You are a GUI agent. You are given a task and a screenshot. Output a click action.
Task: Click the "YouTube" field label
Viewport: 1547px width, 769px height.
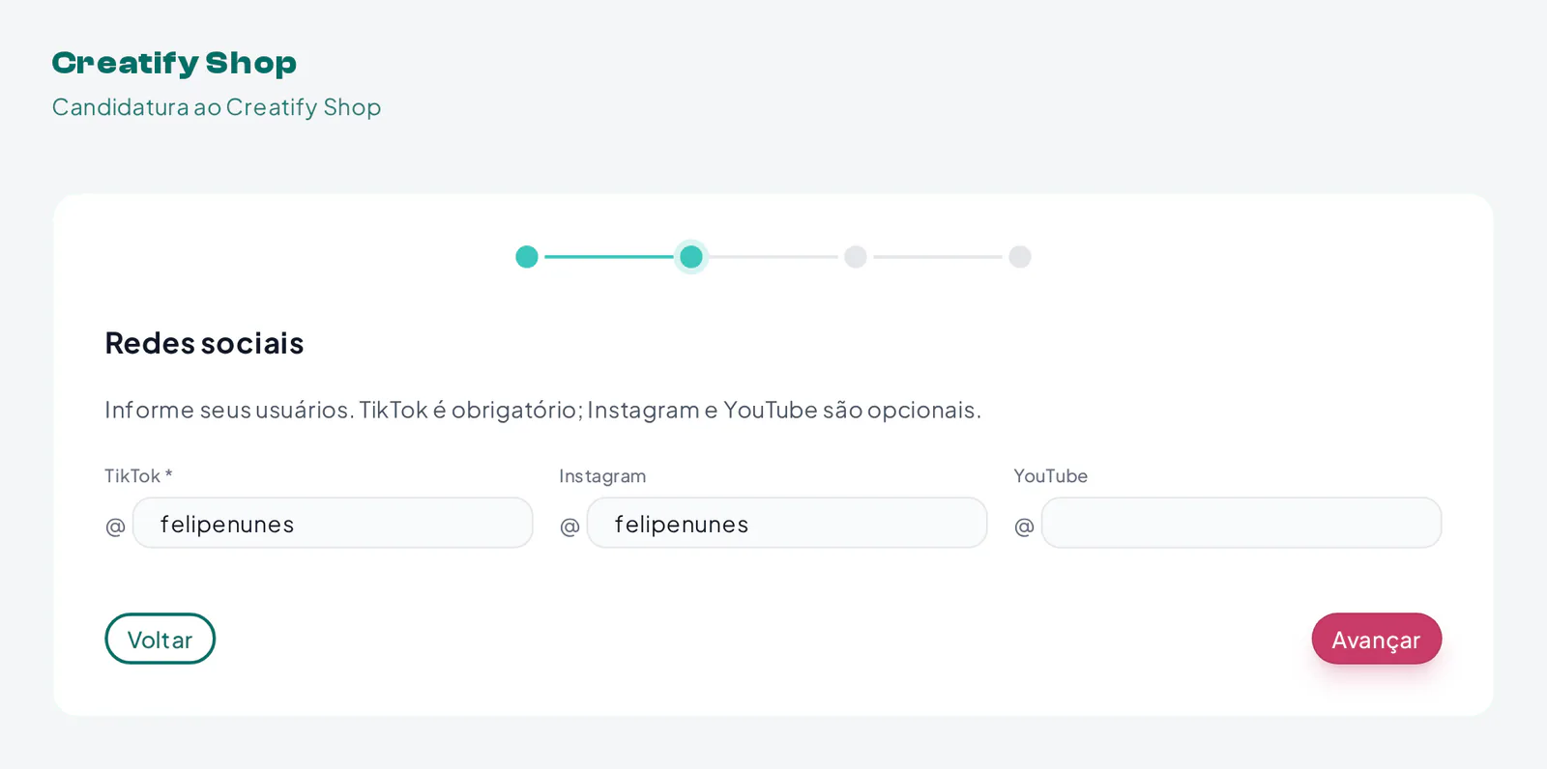click(1050, 475)
